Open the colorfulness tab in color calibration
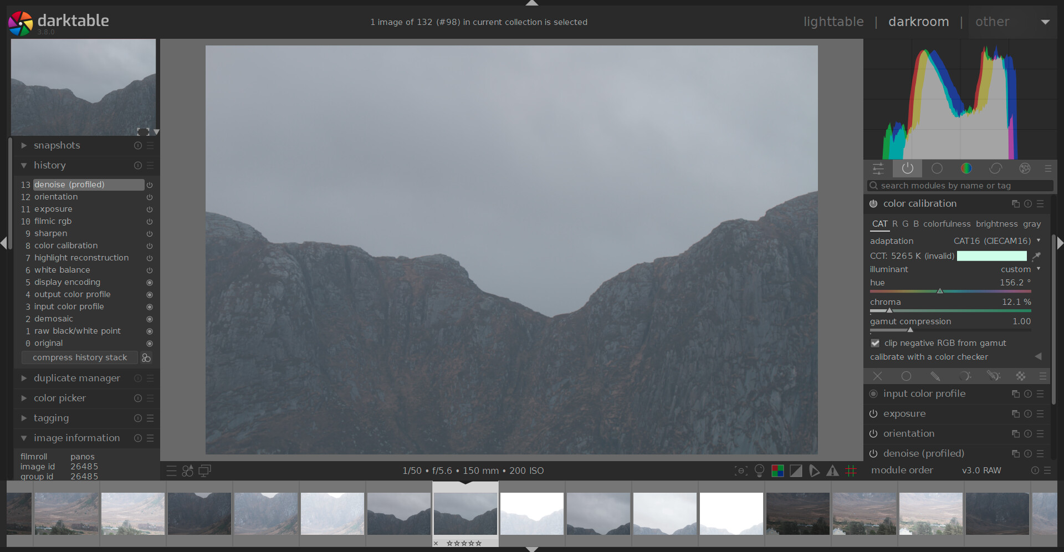This screenshot has width=1064, height=552. point(947,224)
